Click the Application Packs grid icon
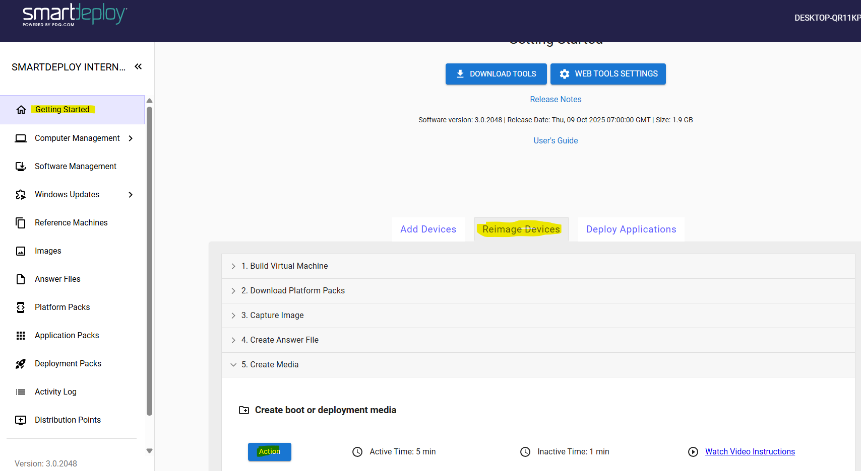Viewport: 861px width, 471px height. pyautogui.click(x=21, y=336)
